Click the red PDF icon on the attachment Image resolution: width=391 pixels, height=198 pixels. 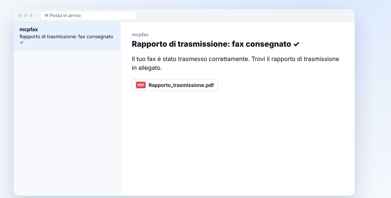[x=141, y=85]
